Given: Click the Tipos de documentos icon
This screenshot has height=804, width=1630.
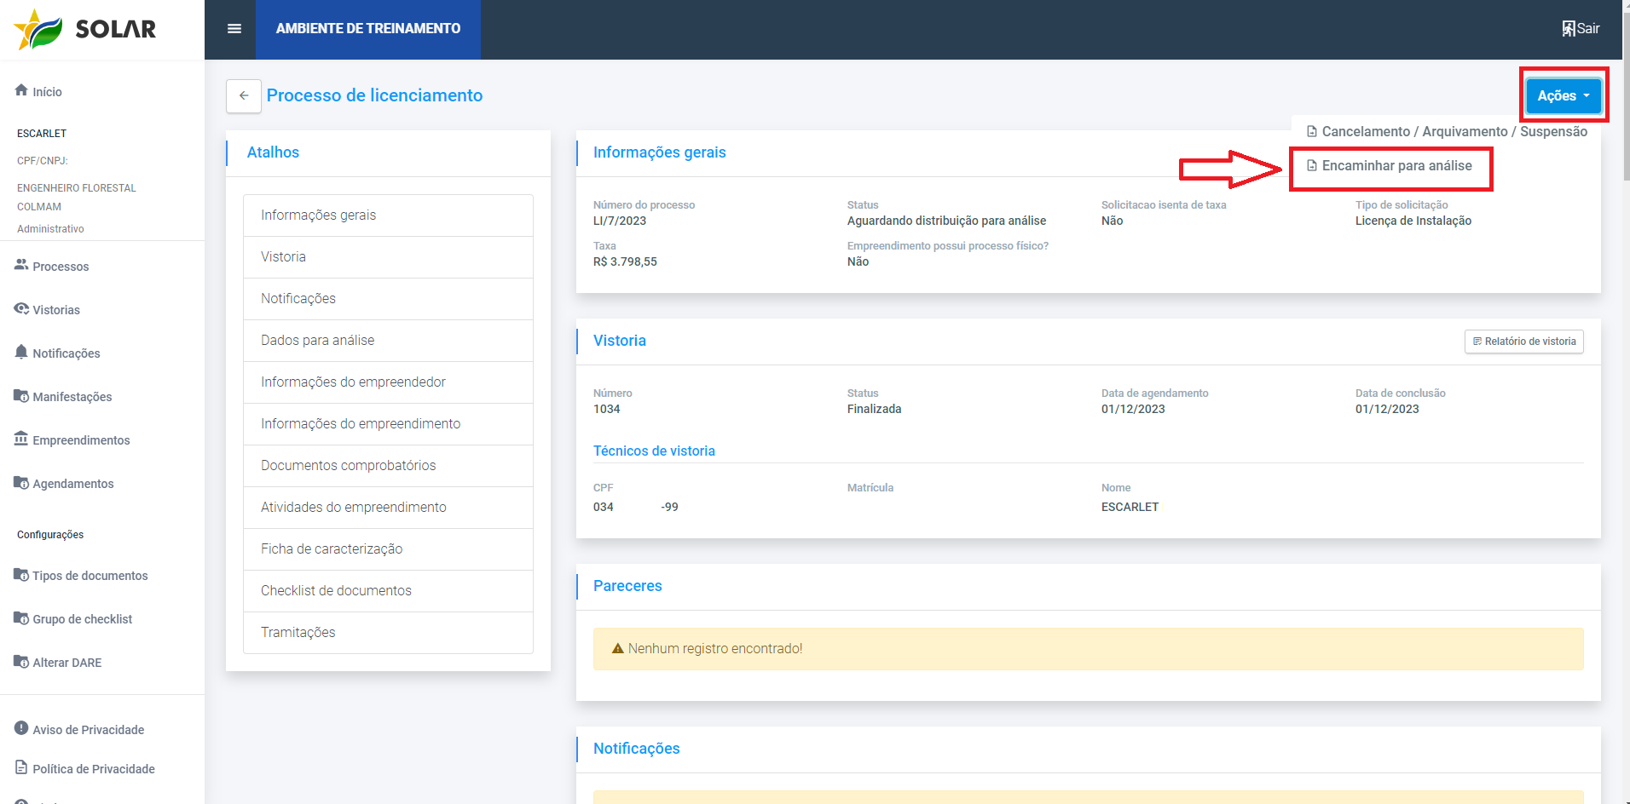Looking at the screenshot, I should (x=21, y=574).
